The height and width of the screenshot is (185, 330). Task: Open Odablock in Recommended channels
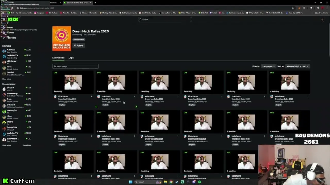16,106
